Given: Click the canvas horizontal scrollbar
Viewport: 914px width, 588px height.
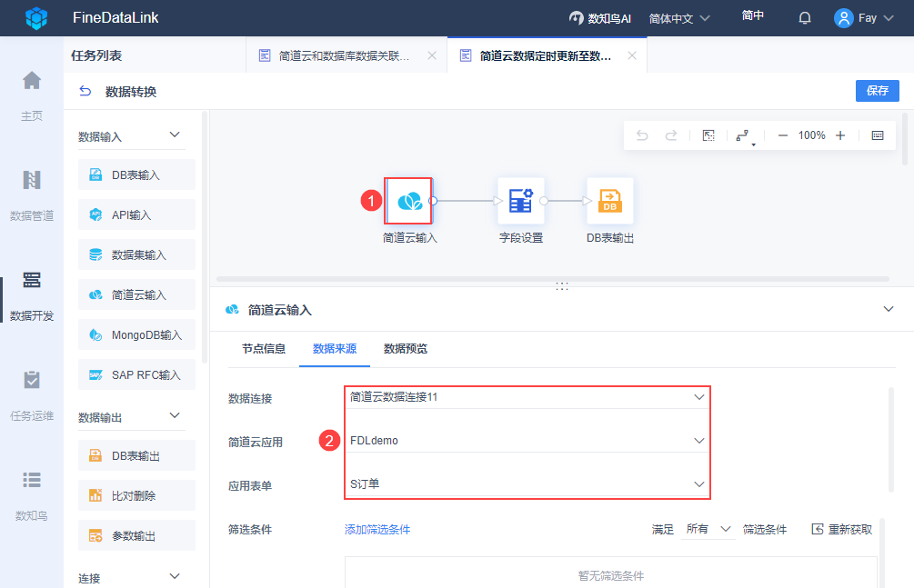Looking at the screenshot, I should [553, 279].
